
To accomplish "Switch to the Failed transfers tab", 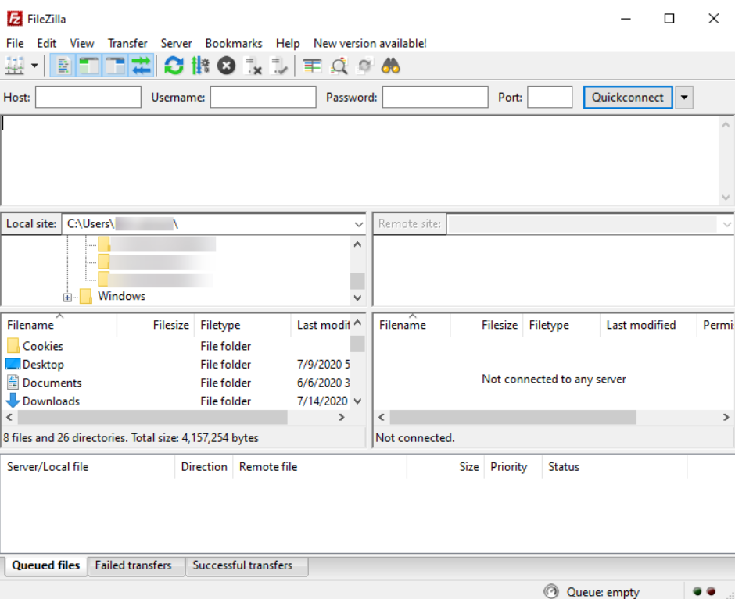I will [135, 565].
